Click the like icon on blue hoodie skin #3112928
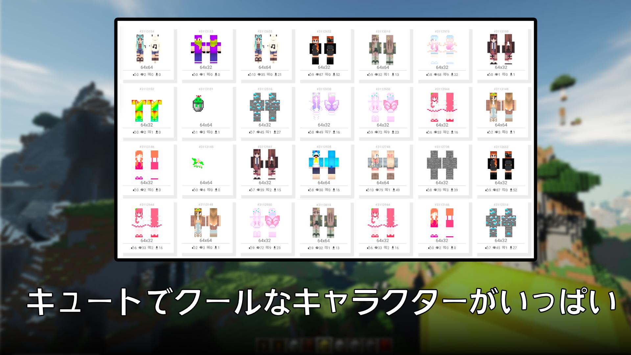 310,190
